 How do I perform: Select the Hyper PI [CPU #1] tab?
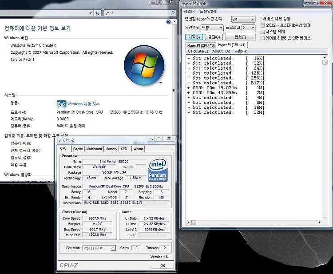(x=232, y=45)
